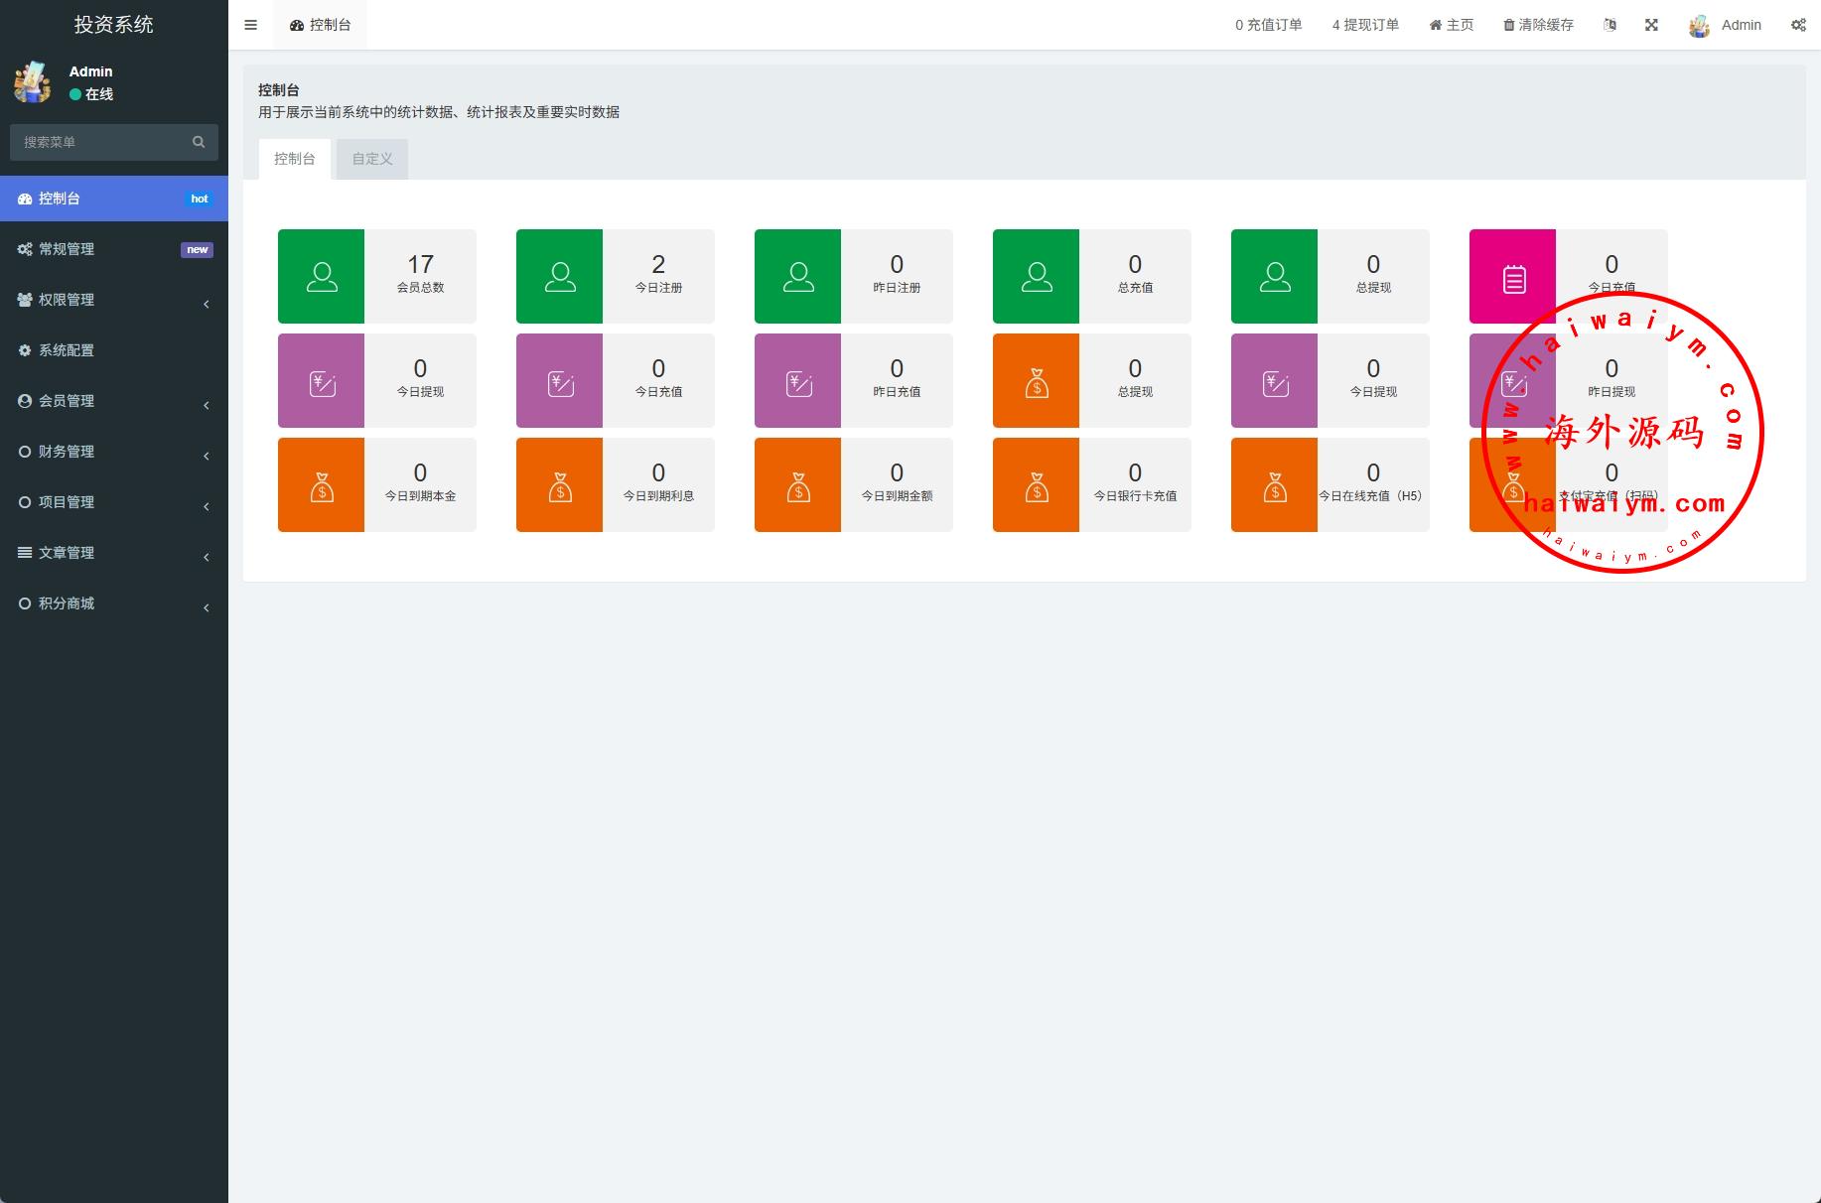Click the 搜索菜单 search input field
The height and width of the screenshot is (1203, 1821).
click(99, 142)
